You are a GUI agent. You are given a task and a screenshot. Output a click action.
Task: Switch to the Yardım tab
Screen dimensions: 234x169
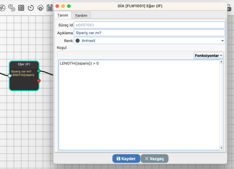tap(81, 15)
